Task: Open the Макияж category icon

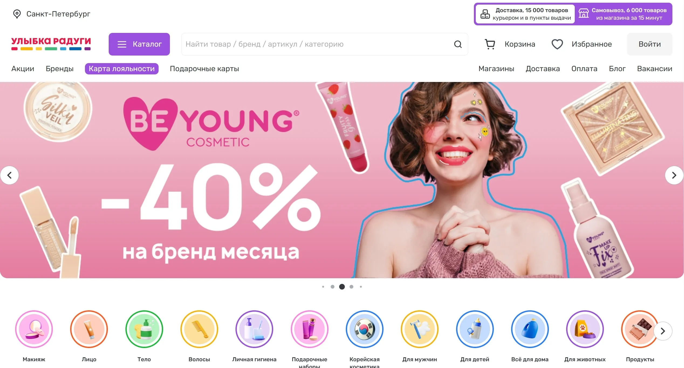Action: (34, 329)
